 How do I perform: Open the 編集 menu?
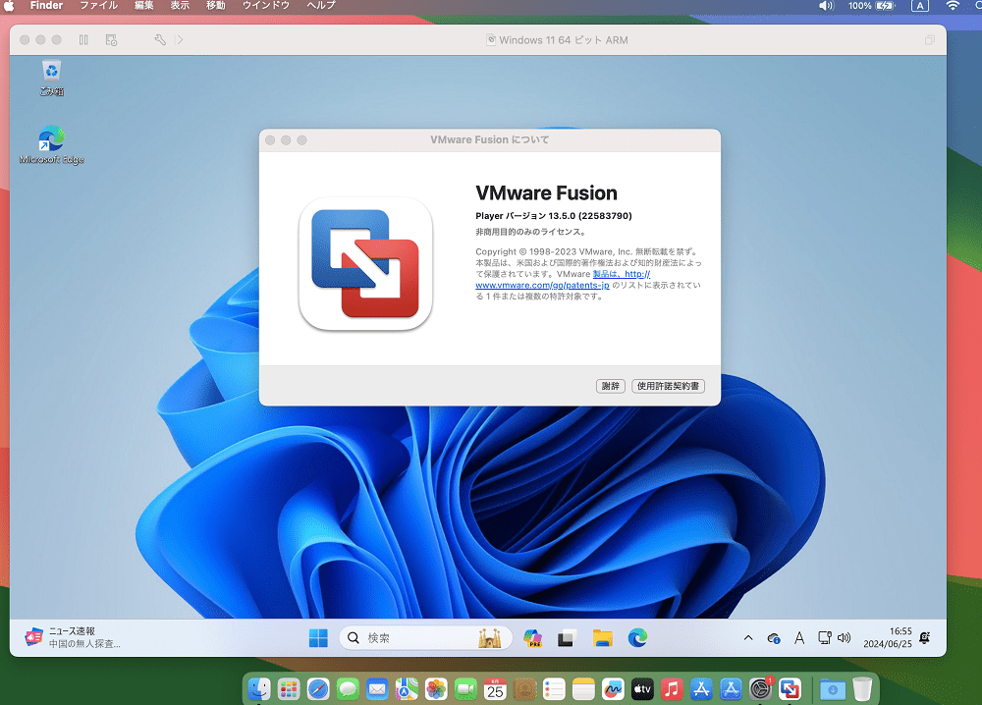pos(143,6)
